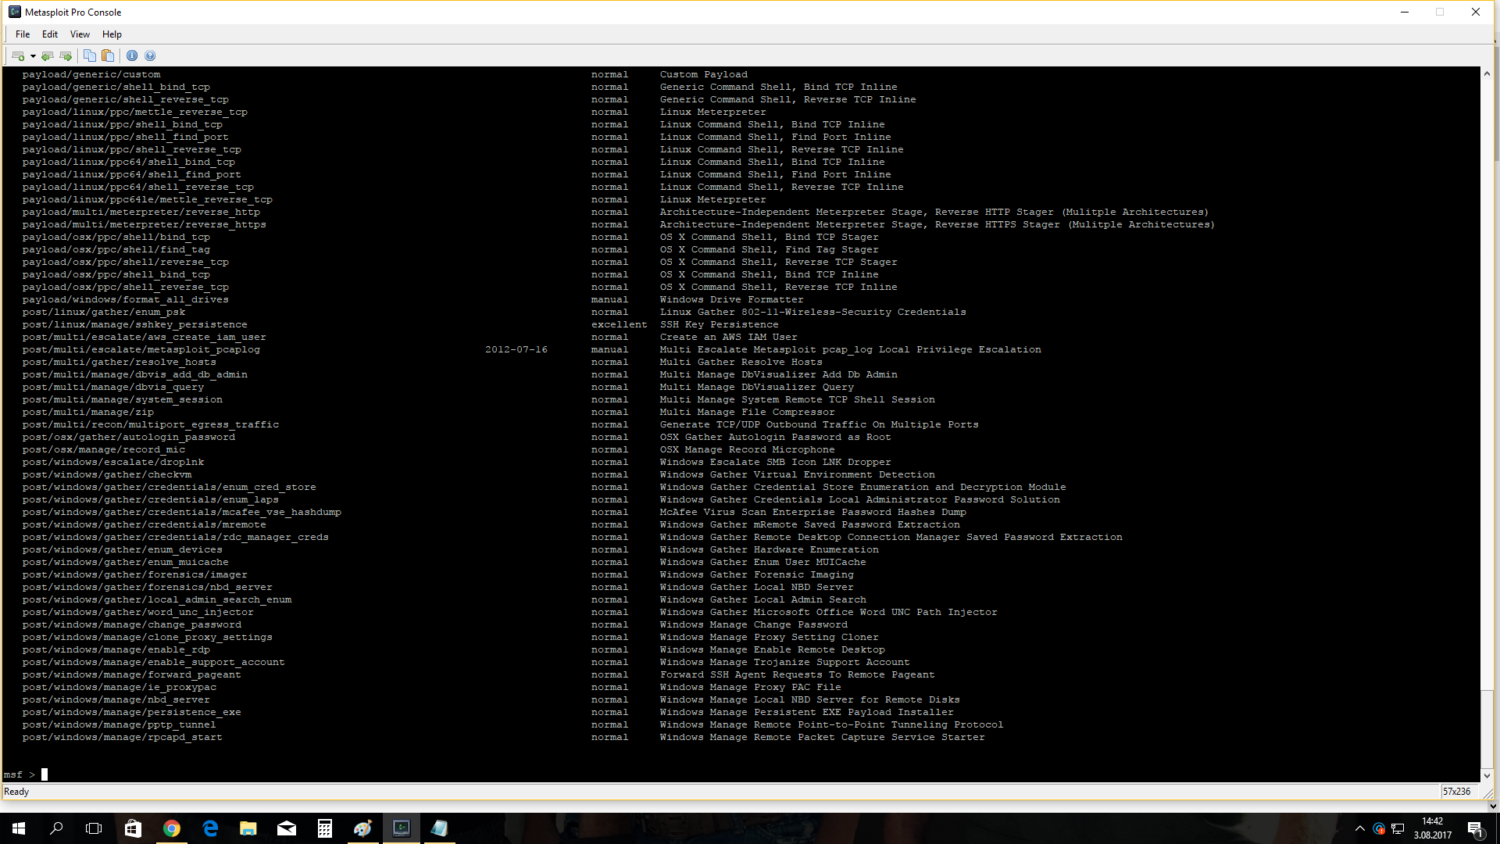Click post/linux/manage/sshkey_persistence entry
Viewport: 1500px width, 844px height.
(135, 325)
